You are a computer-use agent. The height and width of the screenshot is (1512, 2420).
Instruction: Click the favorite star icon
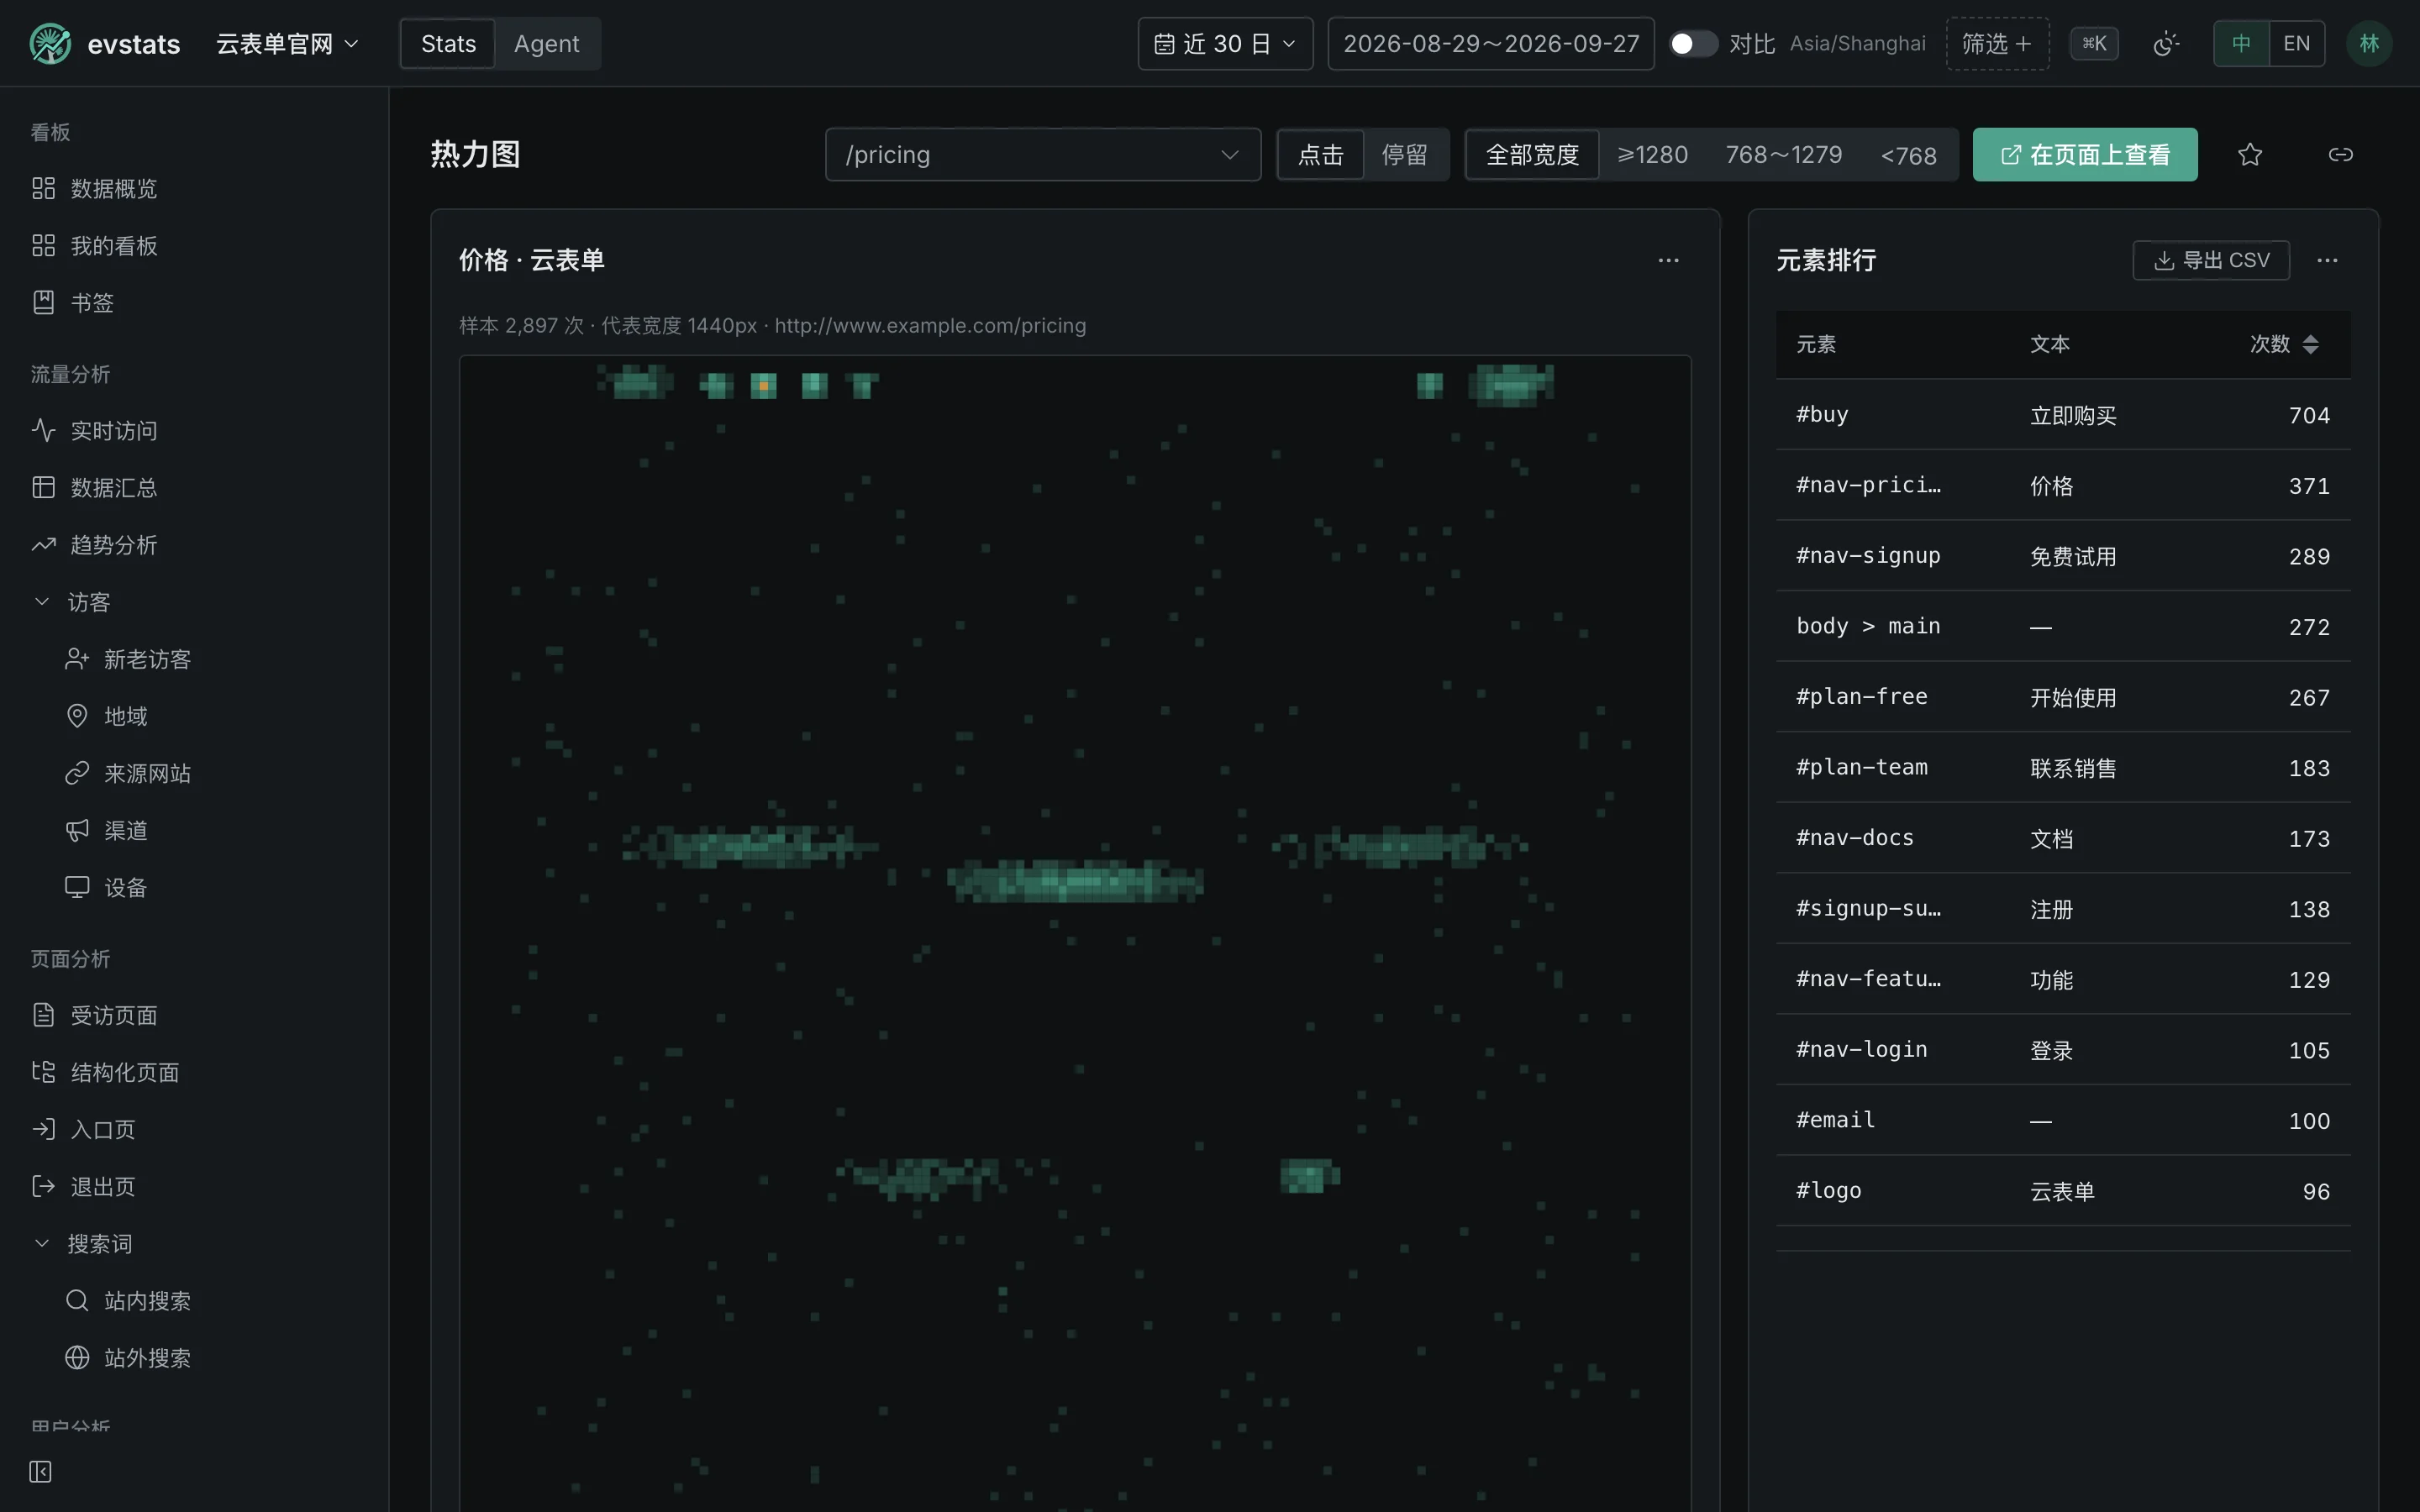pos(2250,155)
